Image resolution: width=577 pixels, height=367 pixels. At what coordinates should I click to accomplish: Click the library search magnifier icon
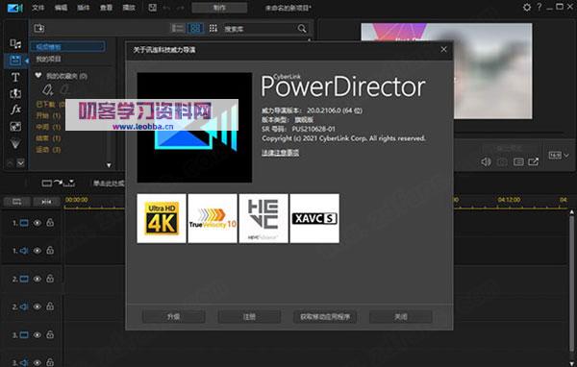[302, 28]
